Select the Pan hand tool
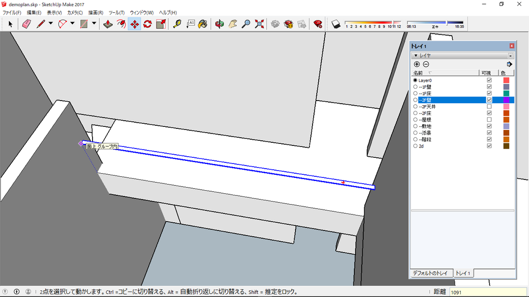This screenshot has width=529, height=297. [233, 24]
